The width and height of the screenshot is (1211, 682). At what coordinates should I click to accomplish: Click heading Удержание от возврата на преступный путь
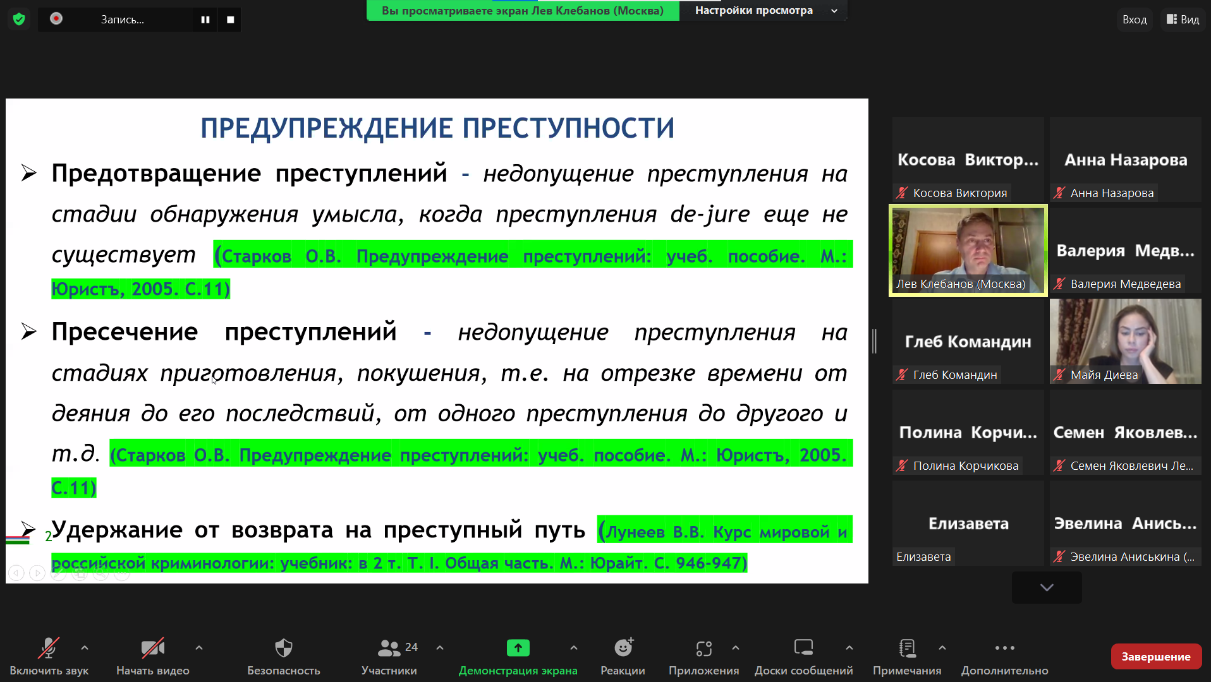319,530
